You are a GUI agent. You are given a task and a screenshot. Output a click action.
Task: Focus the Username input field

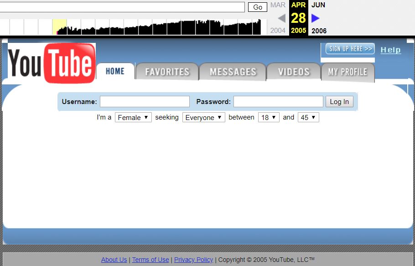tap(145, 102)
